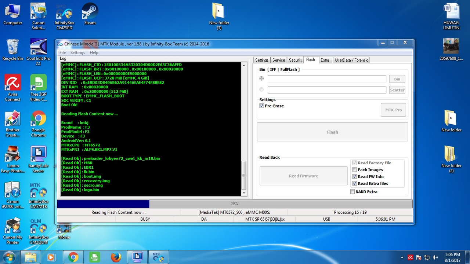Switch to handyCafe taskbar window
The image size is (470, 264).
137,257
